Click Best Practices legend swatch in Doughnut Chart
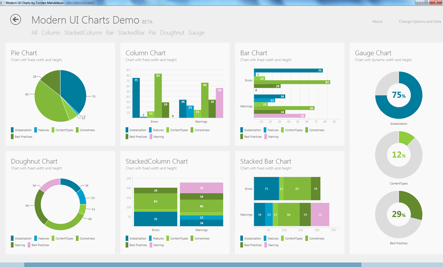Image resolution: width=443 pixels, height=267 pixels. (x=29, y=245)
